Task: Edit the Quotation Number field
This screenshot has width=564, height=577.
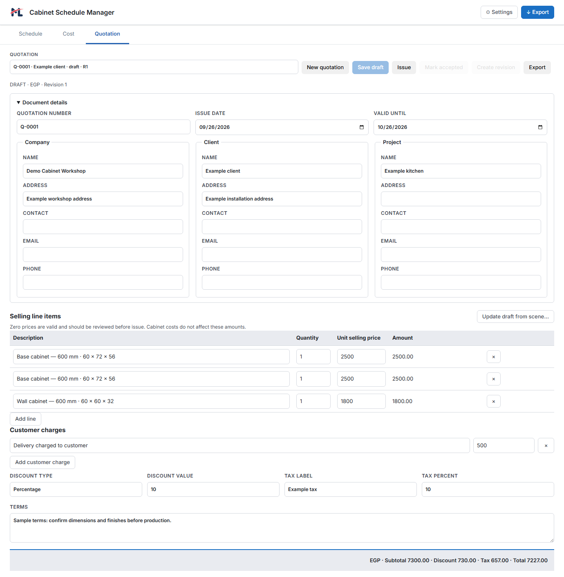Action: (103, 127)
